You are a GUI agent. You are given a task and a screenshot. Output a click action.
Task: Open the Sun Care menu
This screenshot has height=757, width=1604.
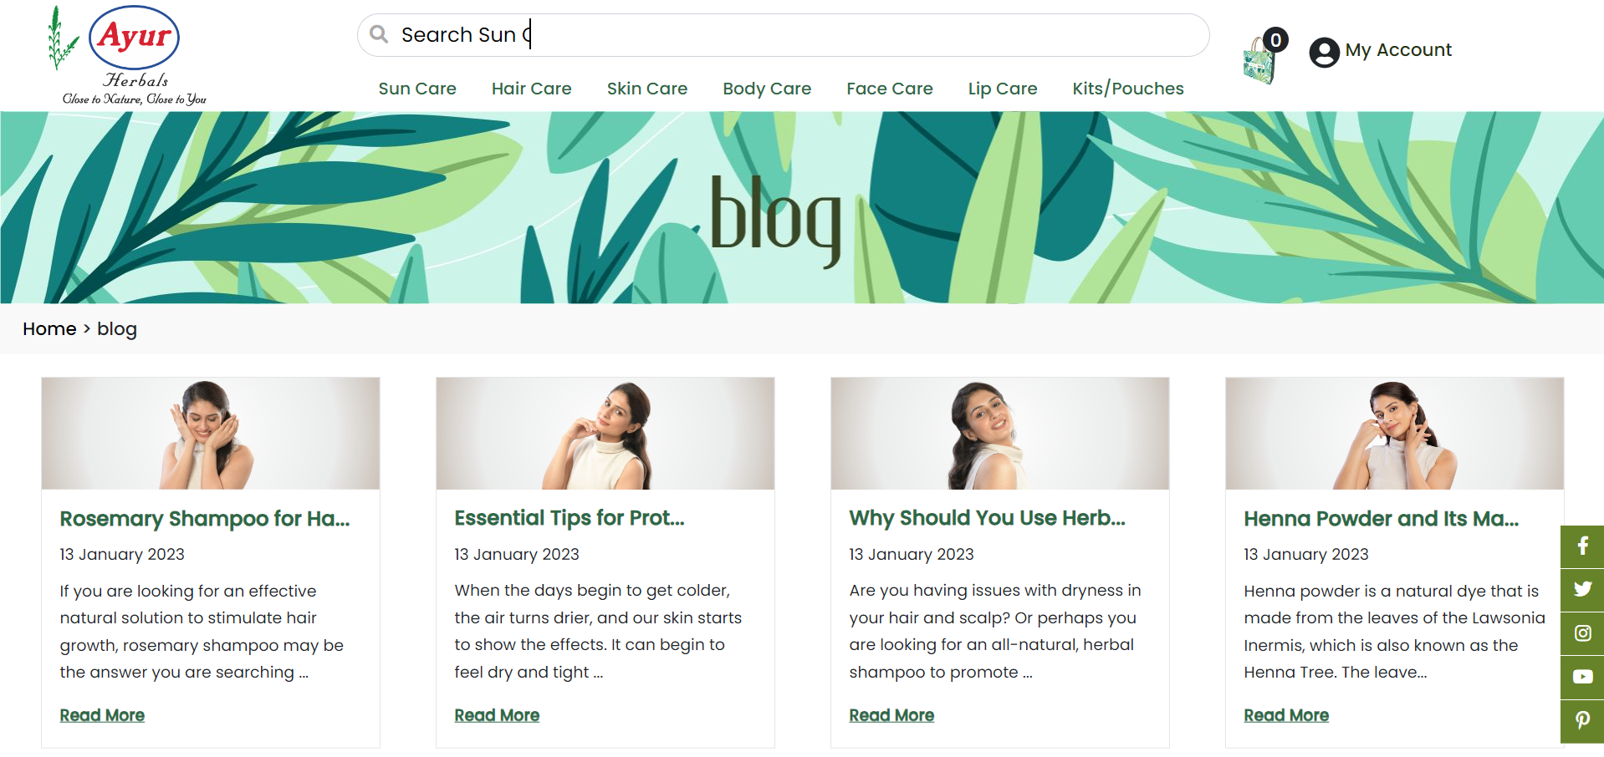pyautogui.click(x=417, y=89)
